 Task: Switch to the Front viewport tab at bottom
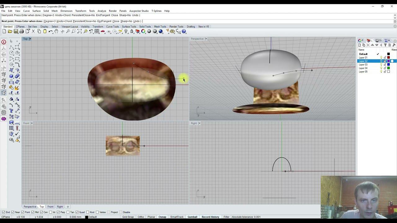click(x=50, y=207)
